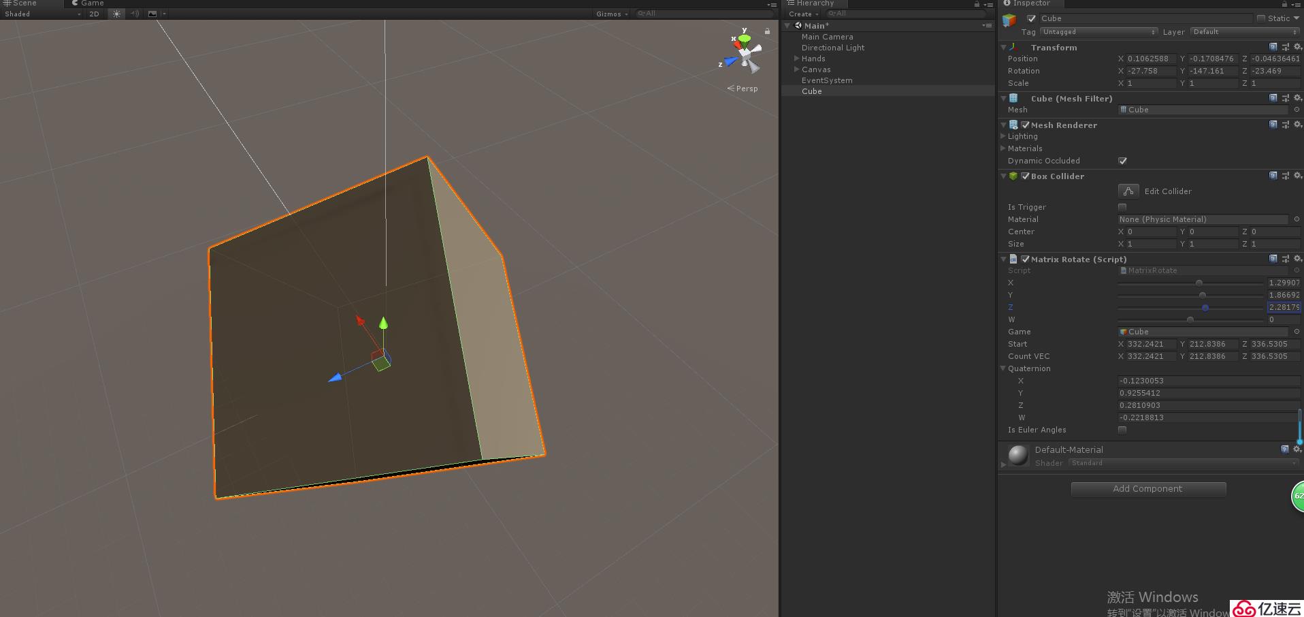Click the Edit Collider button
Screen dimensions: 1304x617
[1128, 191]
